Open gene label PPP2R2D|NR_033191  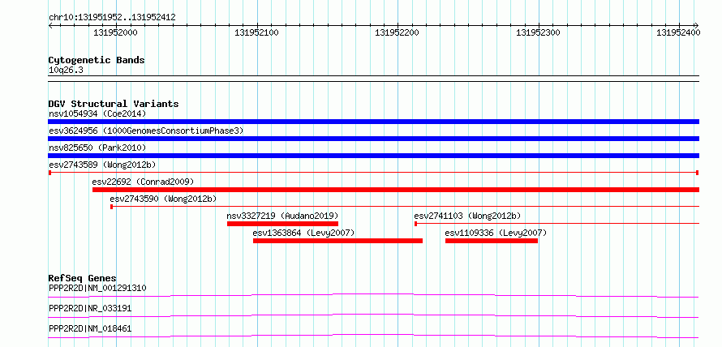90,308
